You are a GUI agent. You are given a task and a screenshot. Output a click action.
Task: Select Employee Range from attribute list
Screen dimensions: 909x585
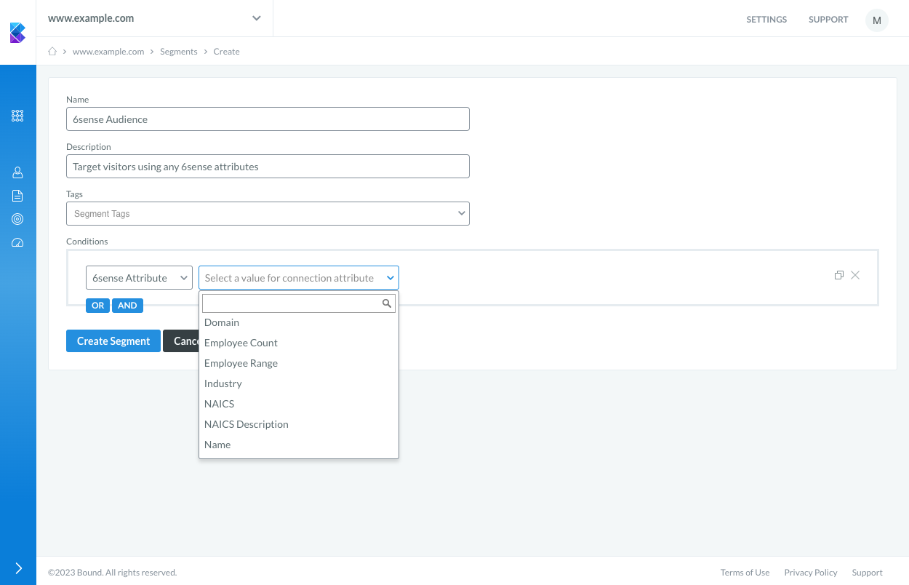pyautogui.click(x=299, y=363)
